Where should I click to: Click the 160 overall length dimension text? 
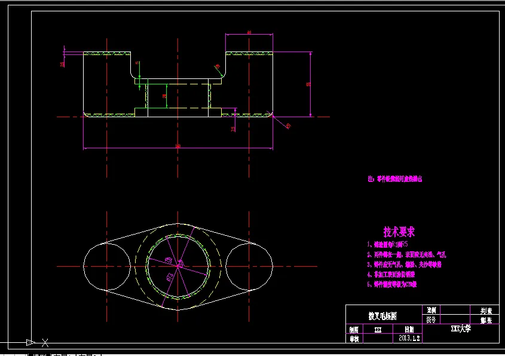(177, 146)
